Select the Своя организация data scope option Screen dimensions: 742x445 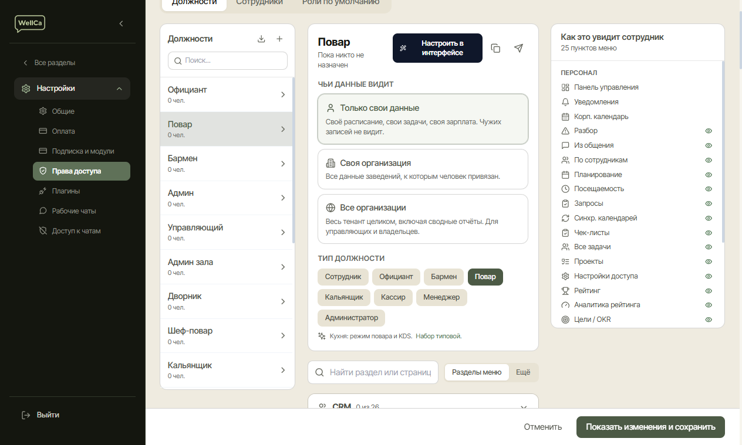coord(423,169)
